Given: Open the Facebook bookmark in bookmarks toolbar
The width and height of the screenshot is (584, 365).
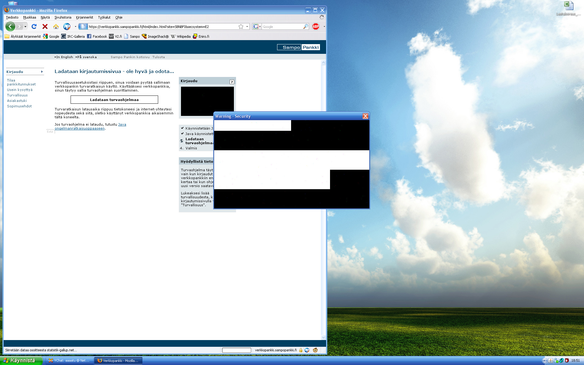Looking at the screenshot, I should click(x=97, y=36).
